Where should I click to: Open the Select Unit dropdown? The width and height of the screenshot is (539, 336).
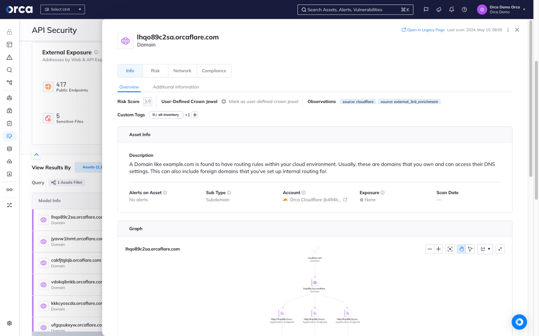coord(62,9)
